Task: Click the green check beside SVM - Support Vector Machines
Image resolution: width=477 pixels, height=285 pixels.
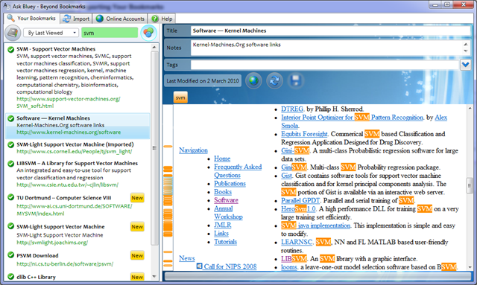Action: [x=10, y=49]
